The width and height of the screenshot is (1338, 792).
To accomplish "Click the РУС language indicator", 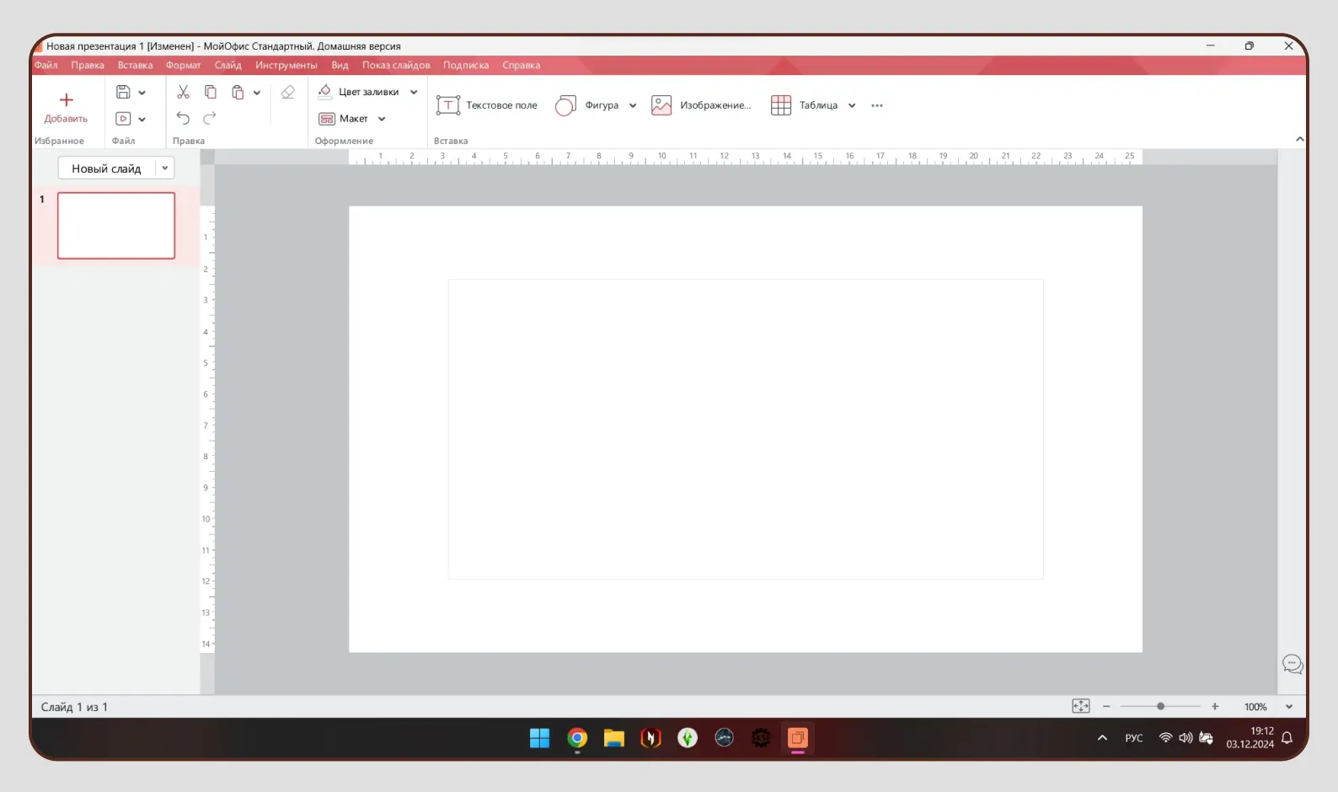I will [x=1134, y=739].
